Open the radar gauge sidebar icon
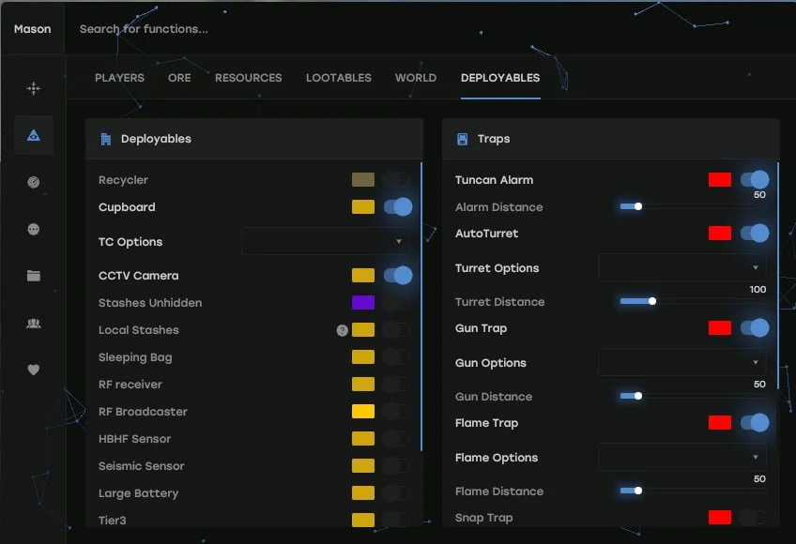 34,182
